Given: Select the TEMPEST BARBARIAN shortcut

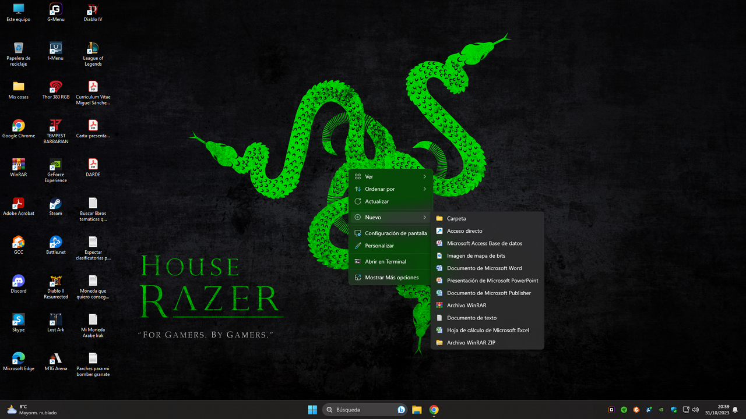Looking at the screenshot, I should pos(56,132).
